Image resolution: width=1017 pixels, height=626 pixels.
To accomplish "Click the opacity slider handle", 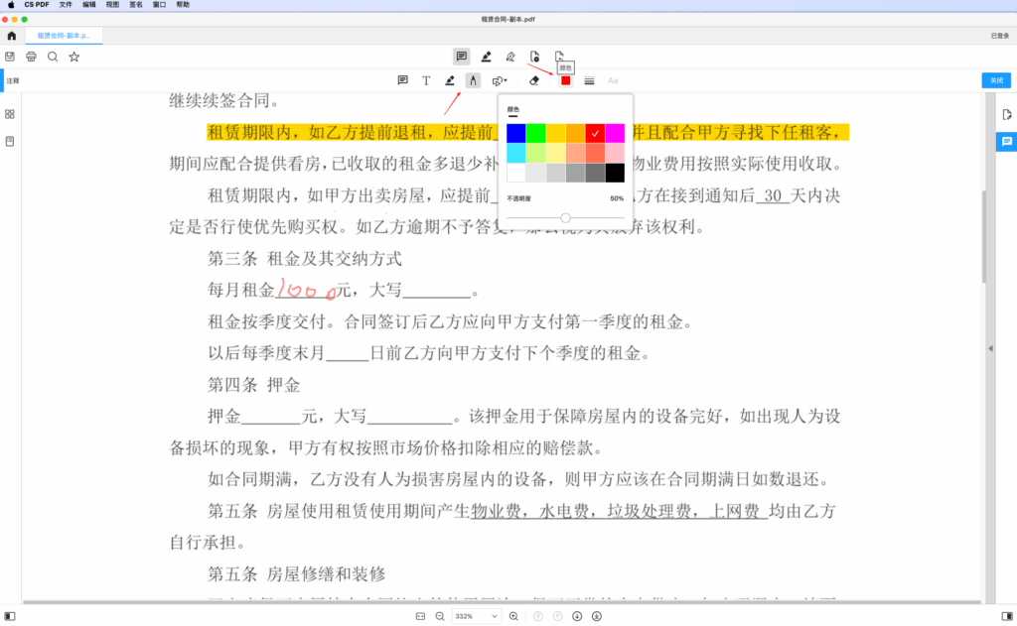I will point(565,217).
